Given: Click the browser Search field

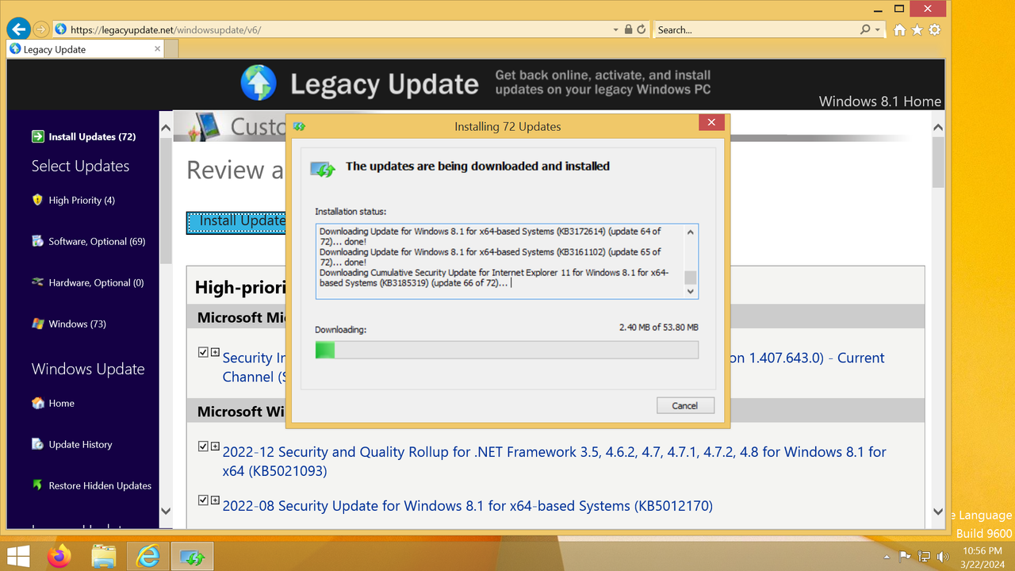Looking at the screenshot, I should [756, 29].
